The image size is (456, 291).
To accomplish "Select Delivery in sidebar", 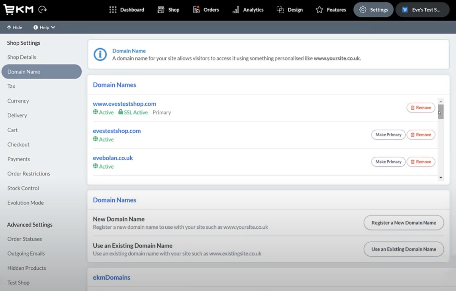I will pos(17,115).
